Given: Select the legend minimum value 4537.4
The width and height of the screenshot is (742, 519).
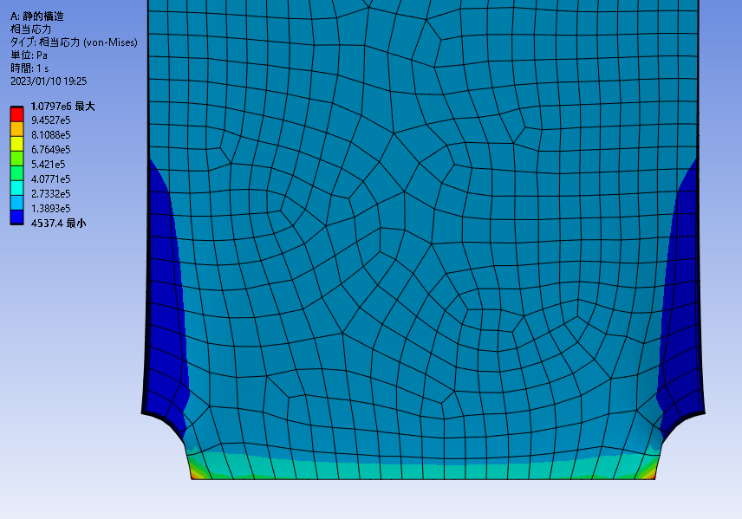Looking at the screenshot, I should click(x=47, y=223).
